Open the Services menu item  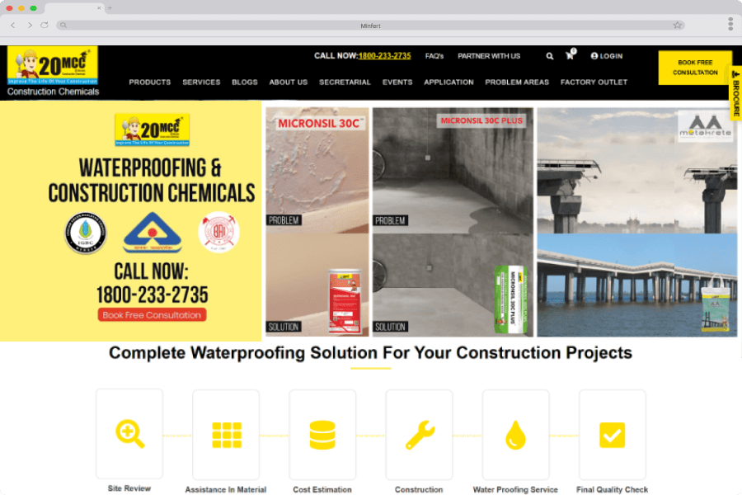[x=201, y=82]
